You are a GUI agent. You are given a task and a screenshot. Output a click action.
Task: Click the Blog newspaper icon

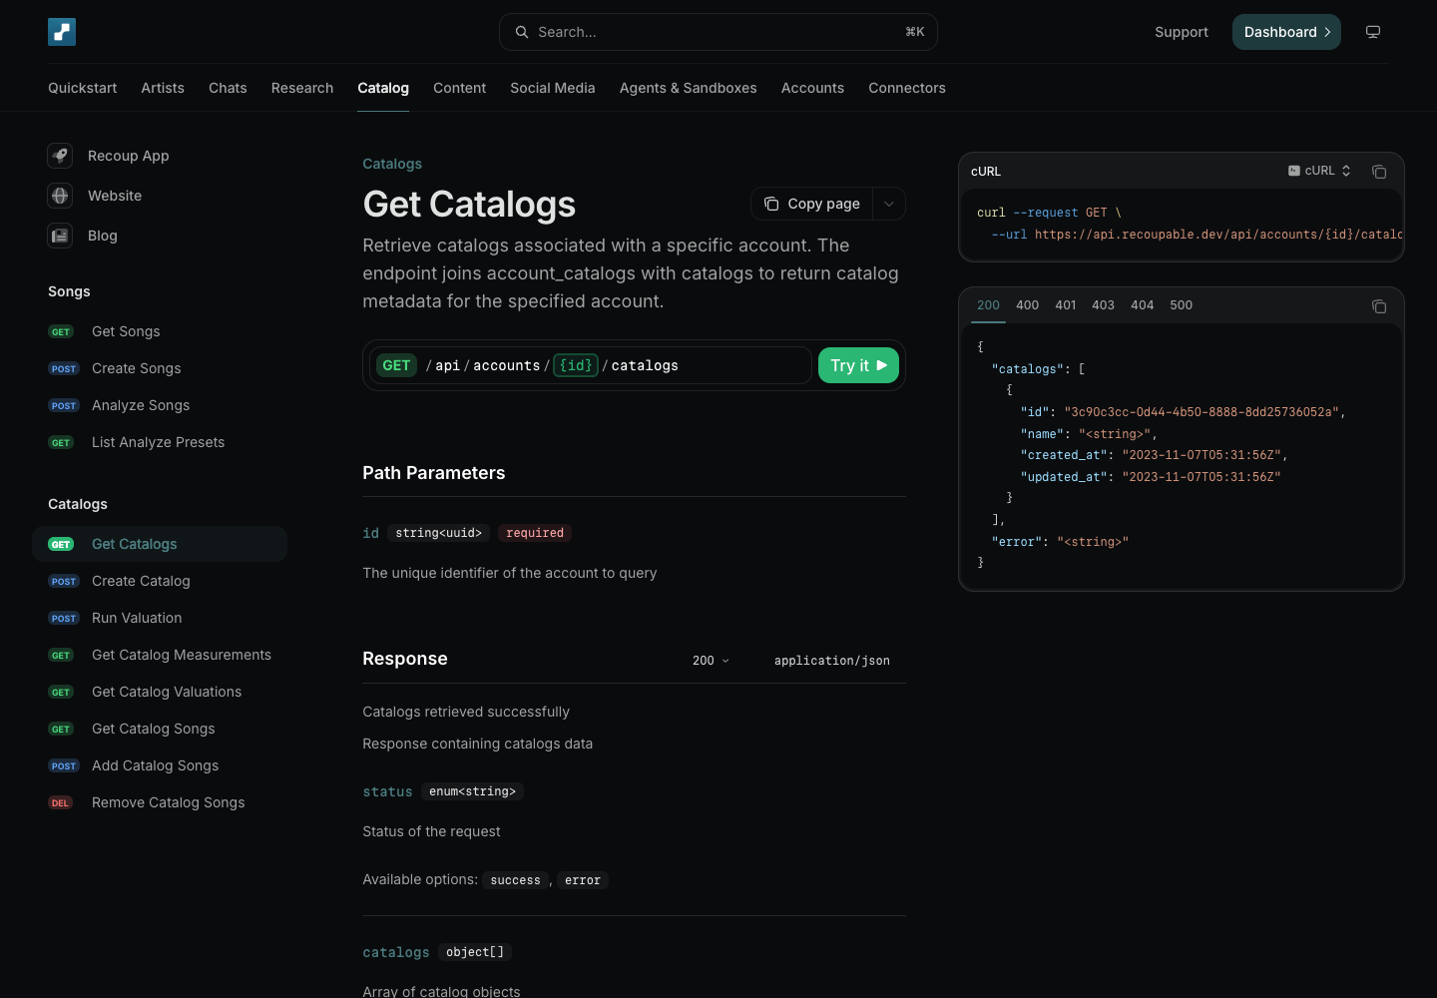click(x=61, y=236)
